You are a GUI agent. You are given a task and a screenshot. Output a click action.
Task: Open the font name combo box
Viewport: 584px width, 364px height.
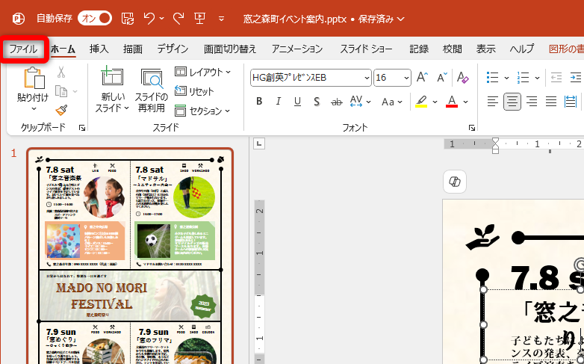pos(311,78)
